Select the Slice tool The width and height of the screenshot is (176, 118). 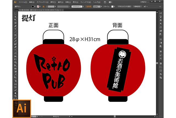15,90
